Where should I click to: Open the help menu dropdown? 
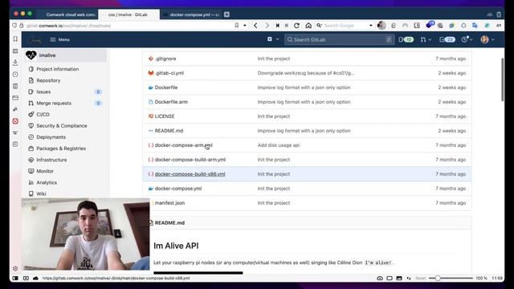point(467,39)
